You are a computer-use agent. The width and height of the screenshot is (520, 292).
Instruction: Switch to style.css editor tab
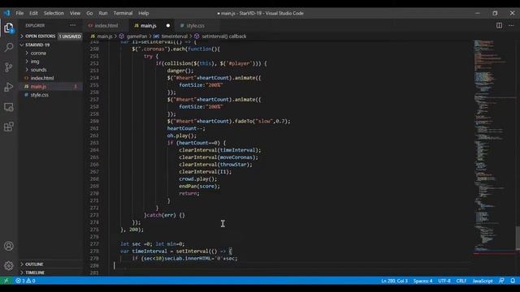point(195,25)
